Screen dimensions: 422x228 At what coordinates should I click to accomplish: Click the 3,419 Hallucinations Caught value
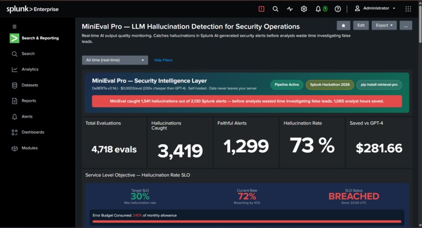coord(180,151)
